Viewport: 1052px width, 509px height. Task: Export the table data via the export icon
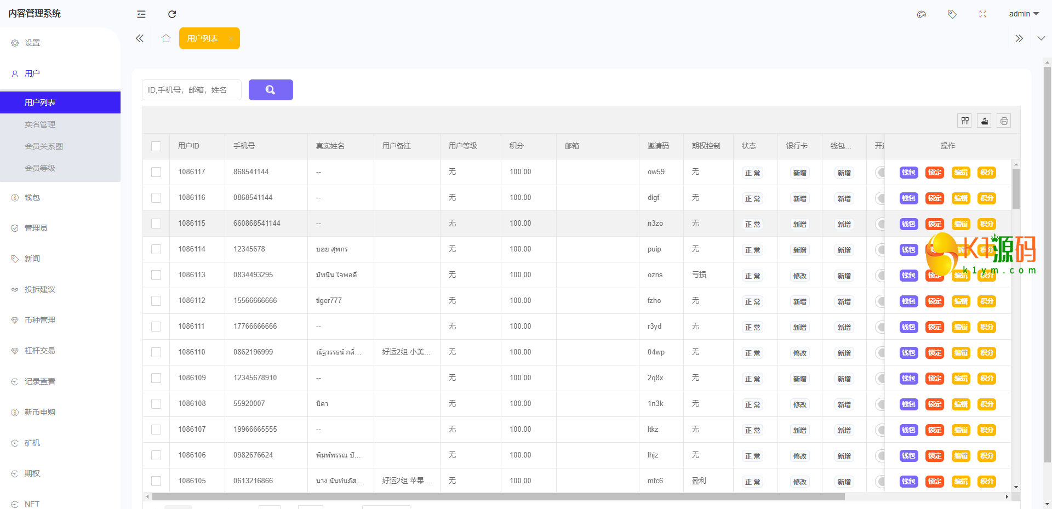[x=985, y=121]
